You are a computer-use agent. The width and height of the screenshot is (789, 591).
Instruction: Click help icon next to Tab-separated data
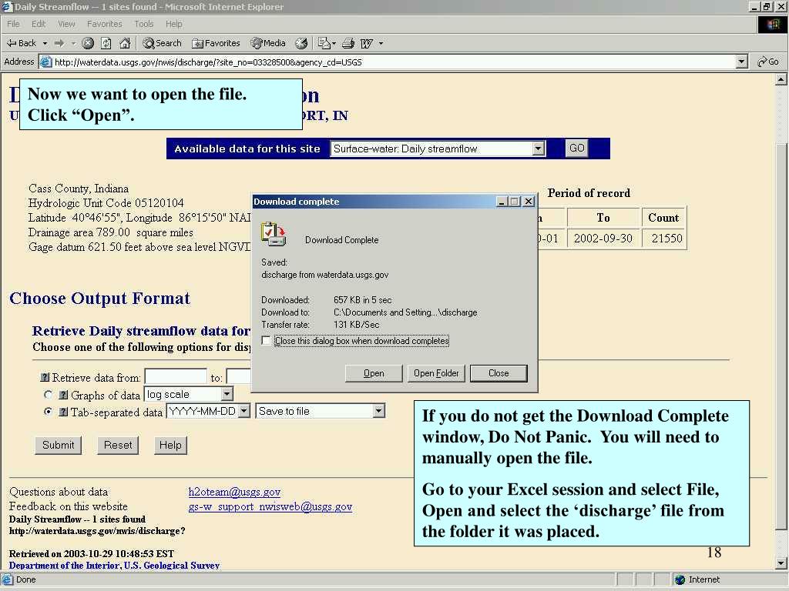(63, 412)
